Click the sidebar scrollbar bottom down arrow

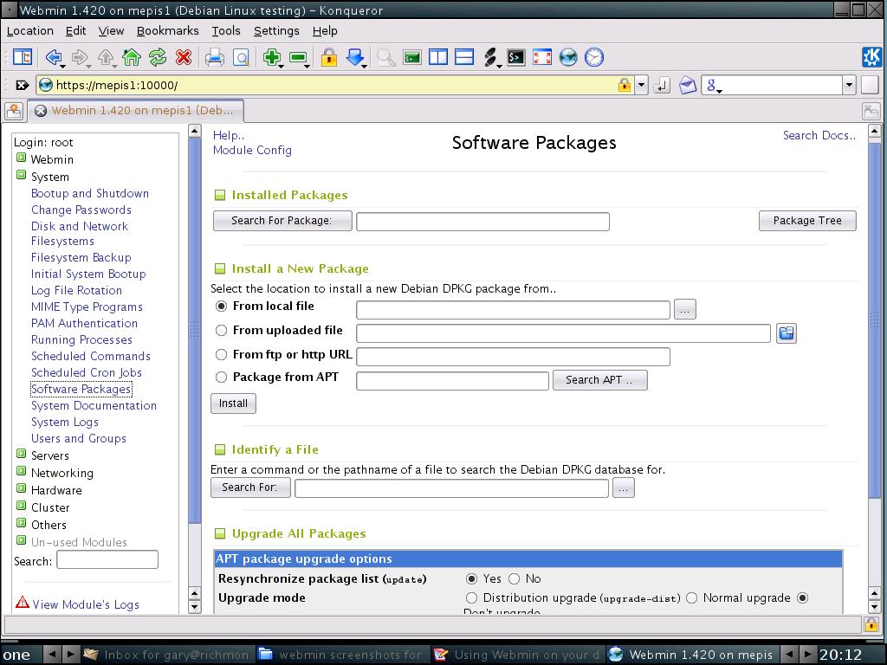pos(195,608)
